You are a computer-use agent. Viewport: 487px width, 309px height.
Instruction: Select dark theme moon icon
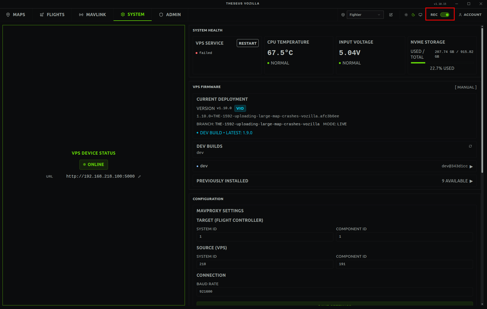pos(413,15)
